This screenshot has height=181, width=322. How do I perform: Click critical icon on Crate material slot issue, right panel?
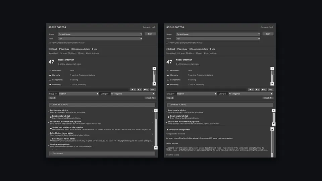point(169,117)
